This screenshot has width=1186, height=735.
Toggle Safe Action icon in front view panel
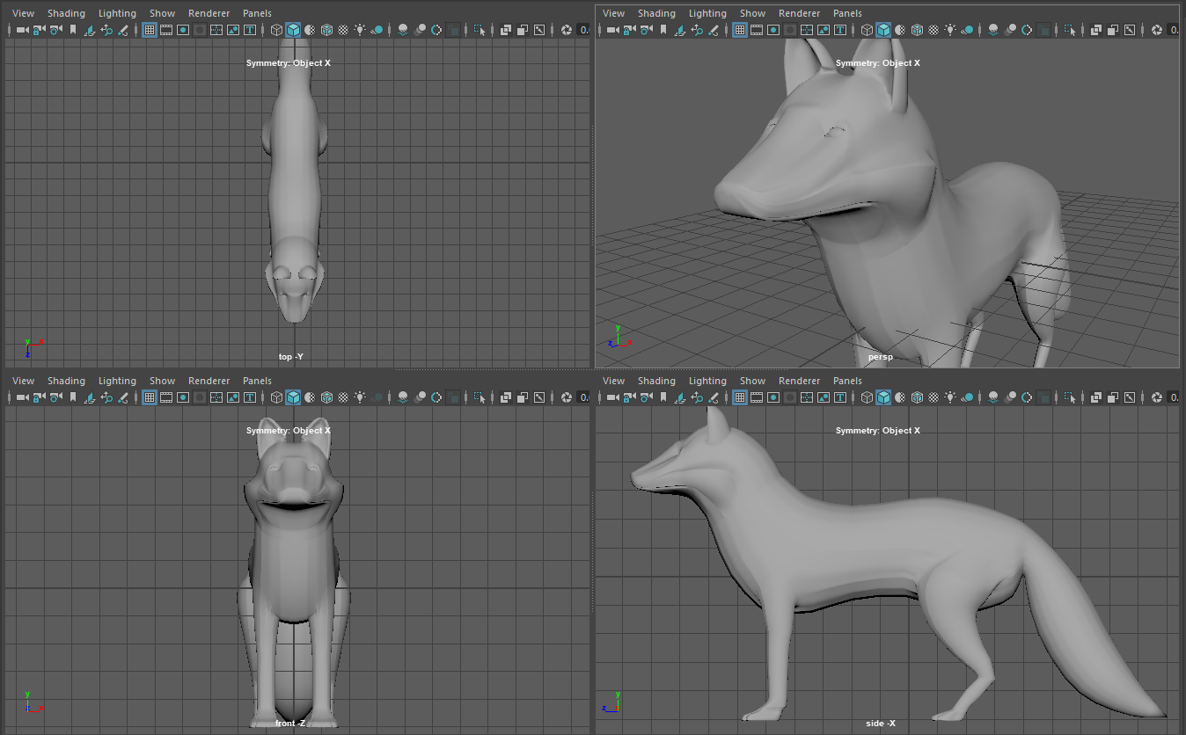(233, 397)
